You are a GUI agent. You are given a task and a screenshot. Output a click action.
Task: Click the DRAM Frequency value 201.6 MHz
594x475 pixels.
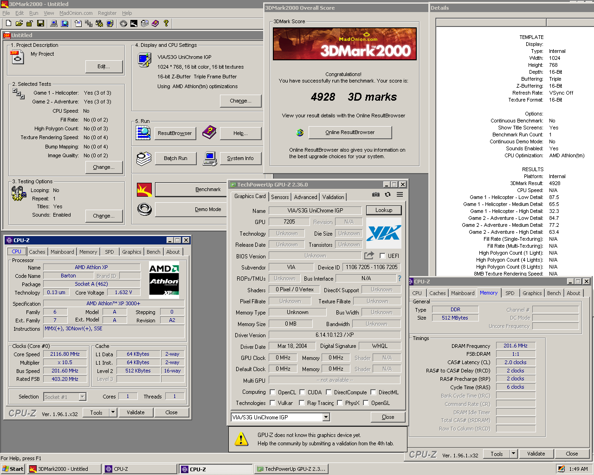click(515, 346)
